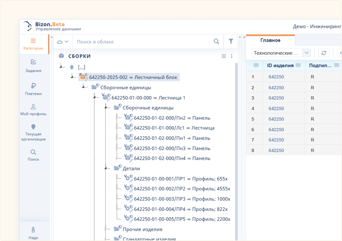The height and width of the screenshot is (241, 342).
Task: Open the Технологические combo box dropdown
Action: point(306,53)
